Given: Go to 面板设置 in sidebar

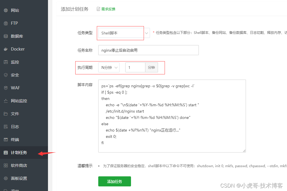Looking at the screenshot, I should 19,178.
